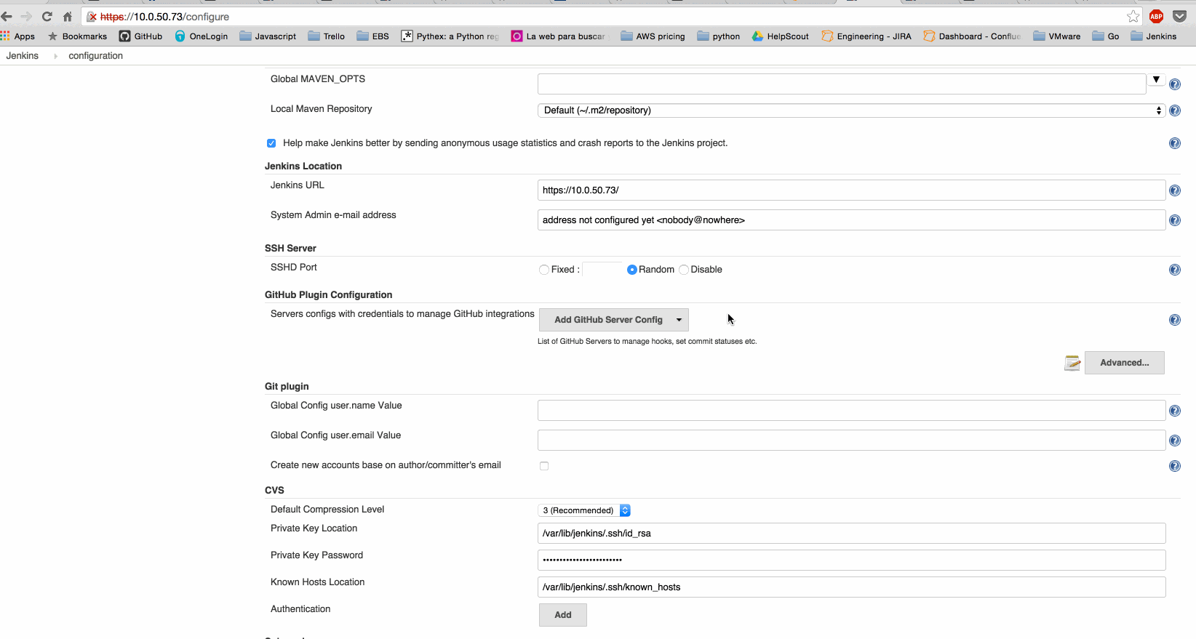Click help icon for System Admin e-mail

1174,220
